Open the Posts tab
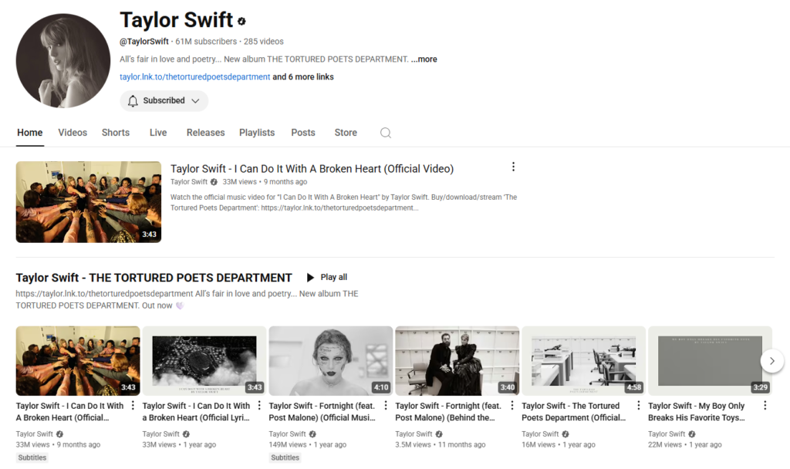This screenshot has height=469, width=790. [302, 133]
